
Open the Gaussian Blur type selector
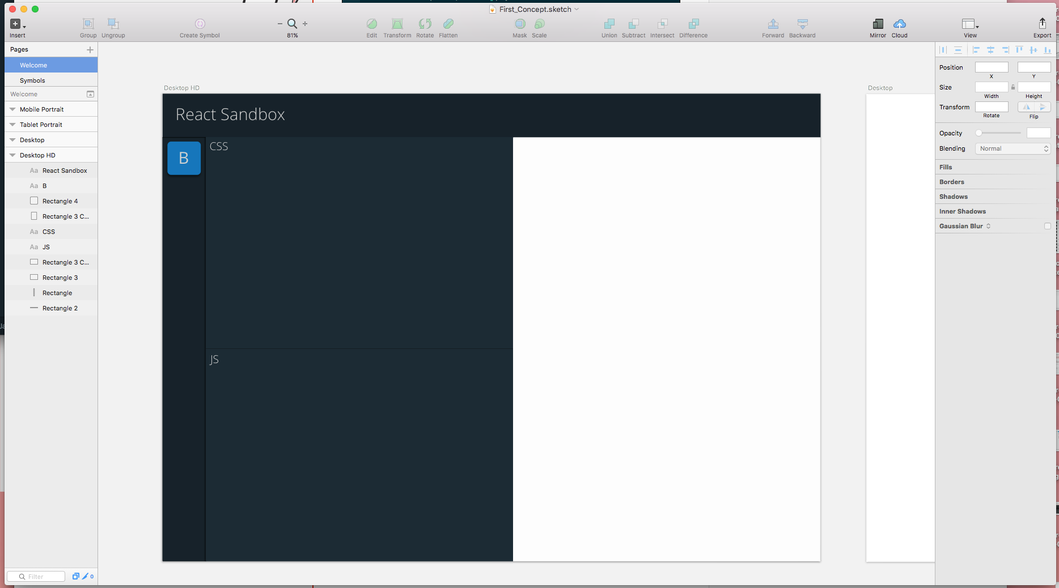[x=988, y=226]
